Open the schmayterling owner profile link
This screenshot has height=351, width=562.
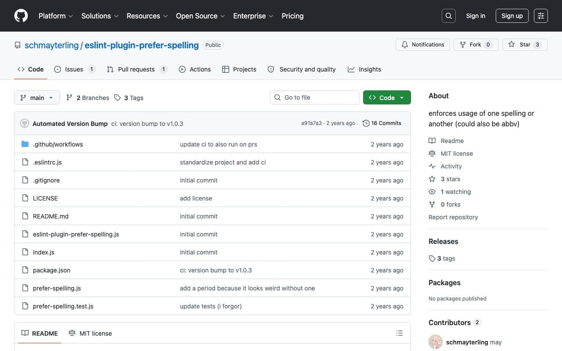pyautogui.click(x=51, y=45)
